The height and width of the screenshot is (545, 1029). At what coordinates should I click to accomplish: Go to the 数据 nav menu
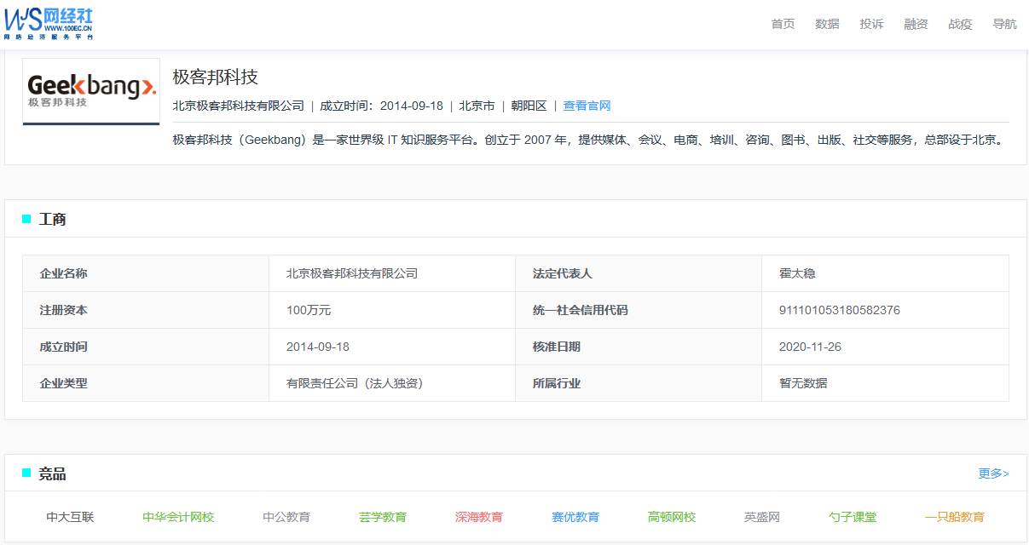[827, 24]
